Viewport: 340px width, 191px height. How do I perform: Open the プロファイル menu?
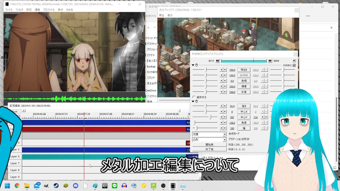pyautogui.click(x=49, y=10)
